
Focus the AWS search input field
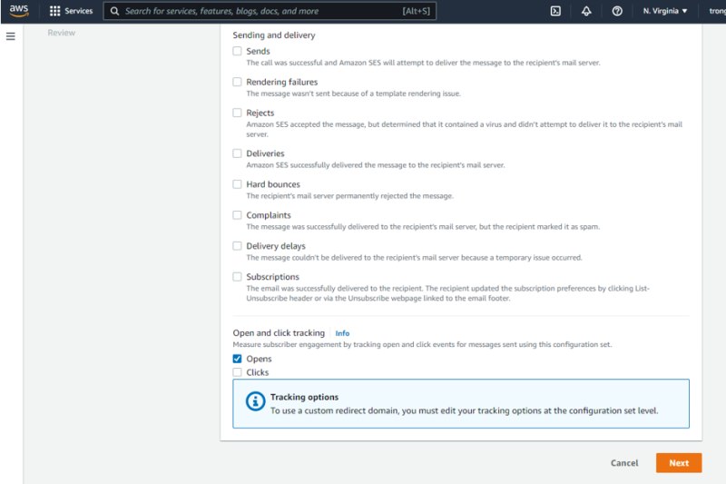click(x=270, y=11)
